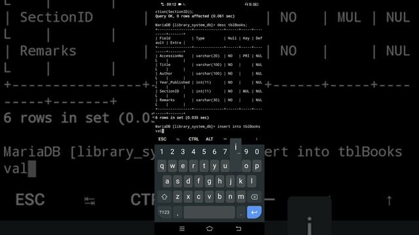The image size is (419, 235).
Task: Tap the letter m key
Action: pyautogui.click(x=241, y=197)
